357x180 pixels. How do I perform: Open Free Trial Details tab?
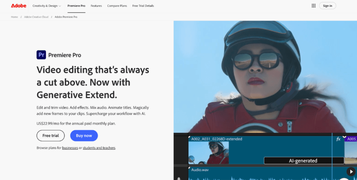(x=143, y=6)
